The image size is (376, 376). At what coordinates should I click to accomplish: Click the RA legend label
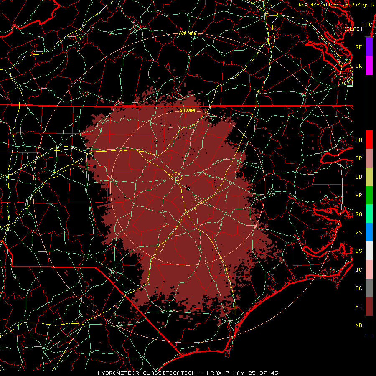(x=359, y=214)
